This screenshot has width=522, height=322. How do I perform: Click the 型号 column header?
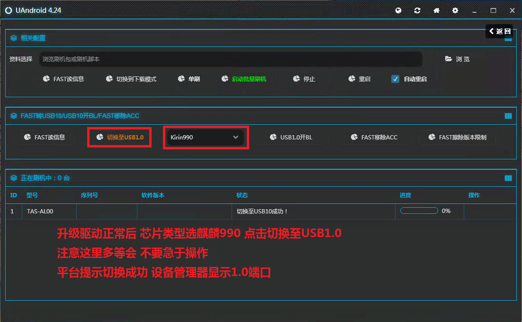(32, 195)
